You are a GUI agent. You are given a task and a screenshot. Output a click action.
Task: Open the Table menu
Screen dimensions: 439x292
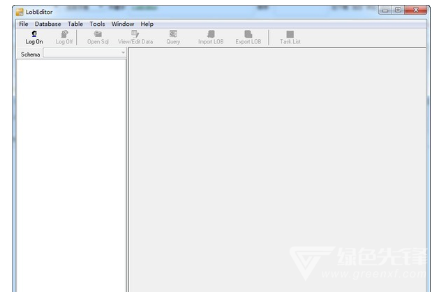[x=75, y=24]
